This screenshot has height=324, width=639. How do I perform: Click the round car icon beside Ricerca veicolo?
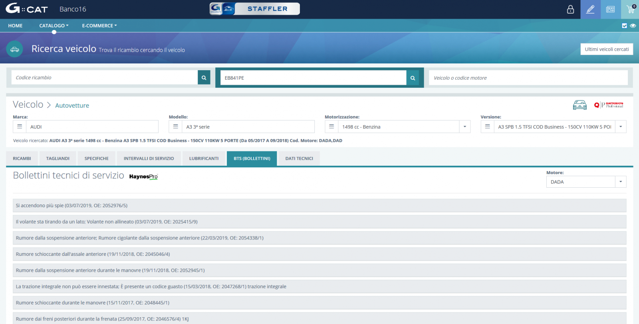pos(15,49)
